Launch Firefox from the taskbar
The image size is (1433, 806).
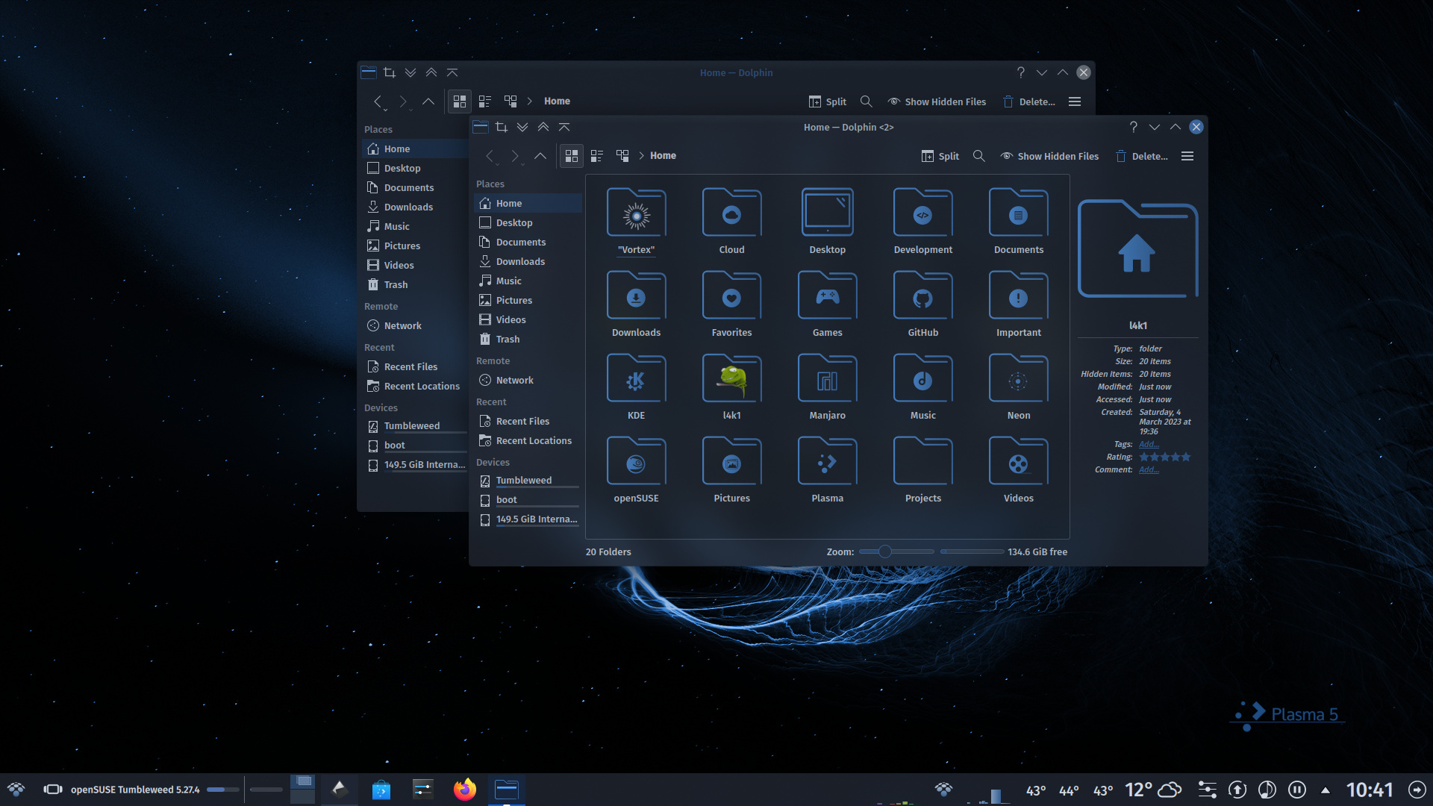pos(464,790)
